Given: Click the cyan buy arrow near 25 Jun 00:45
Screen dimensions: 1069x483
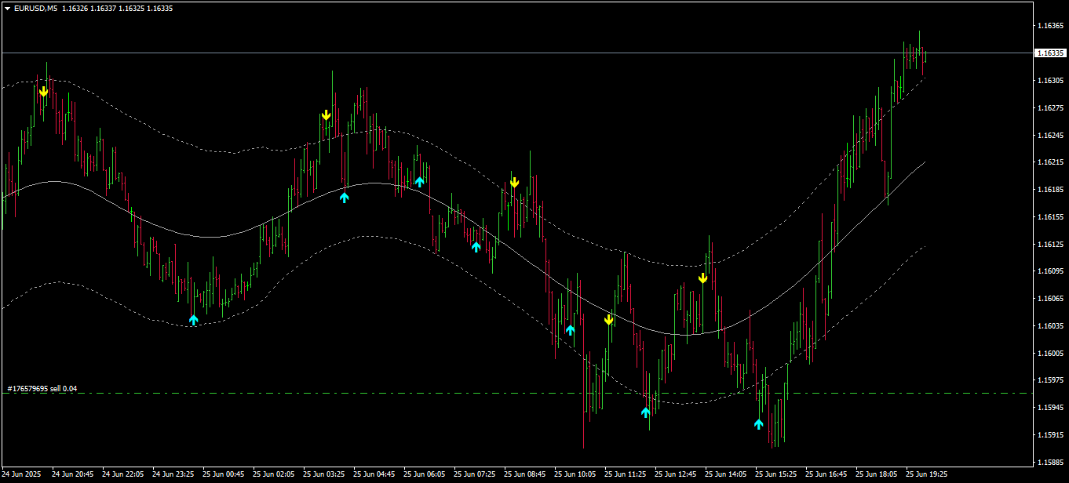Looking at the screenshot, I should 194,320.
